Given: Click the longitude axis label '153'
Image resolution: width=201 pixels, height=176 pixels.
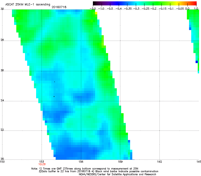Looking at the screenshot, I should coord(42,162).
